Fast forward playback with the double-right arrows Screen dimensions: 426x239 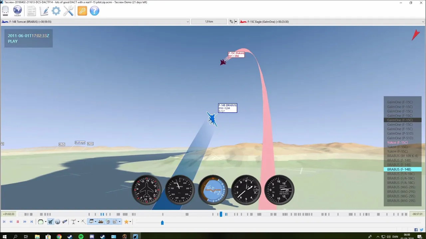[25, 222]
